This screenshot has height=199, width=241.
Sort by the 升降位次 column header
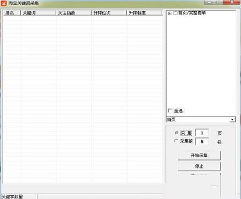click(x=109, y=13)
